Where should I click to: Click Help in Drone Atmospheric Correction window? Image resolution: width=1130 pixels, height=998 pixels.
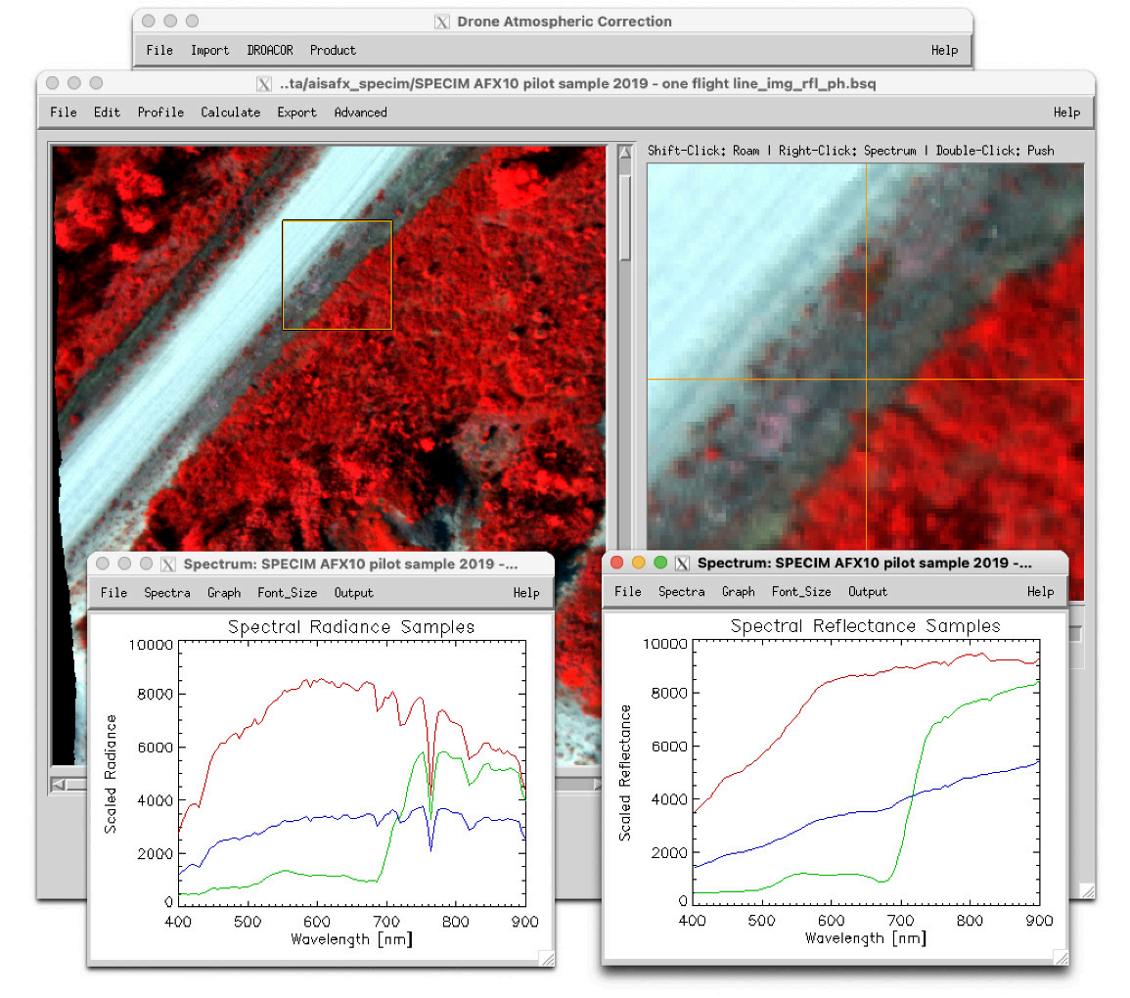(x=944, y=50)
